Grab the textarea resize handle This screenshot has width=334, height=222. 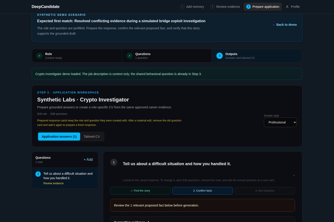294,175
